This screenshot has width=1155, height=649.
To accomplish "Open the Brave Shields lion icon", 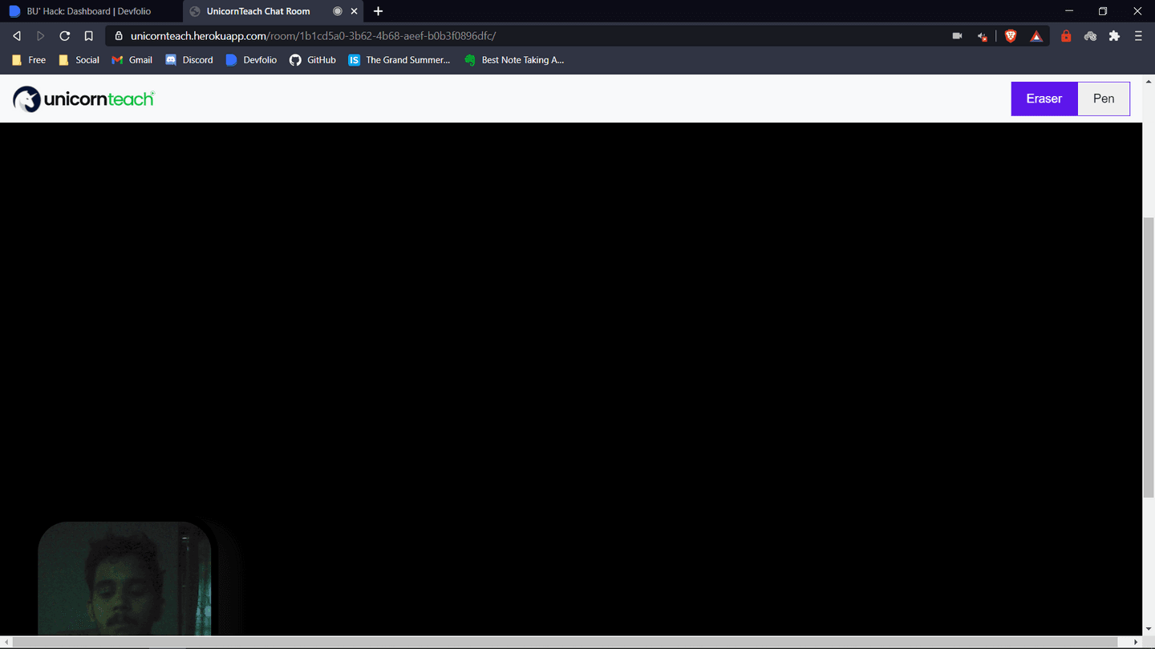I will 1011,36.
